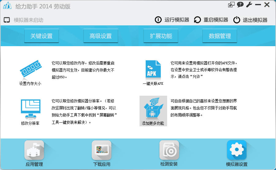
Task: Open the 数据管理 tab
Action: [x=220, y=36]
